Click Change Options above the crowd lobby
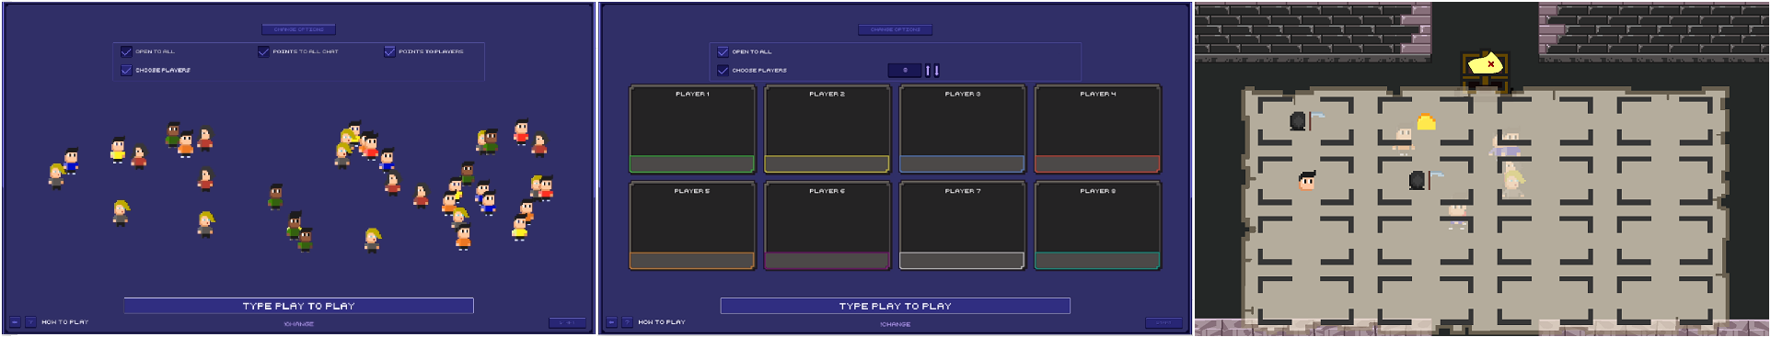The width and height of the screenshot is (1771, 337). 298,29
